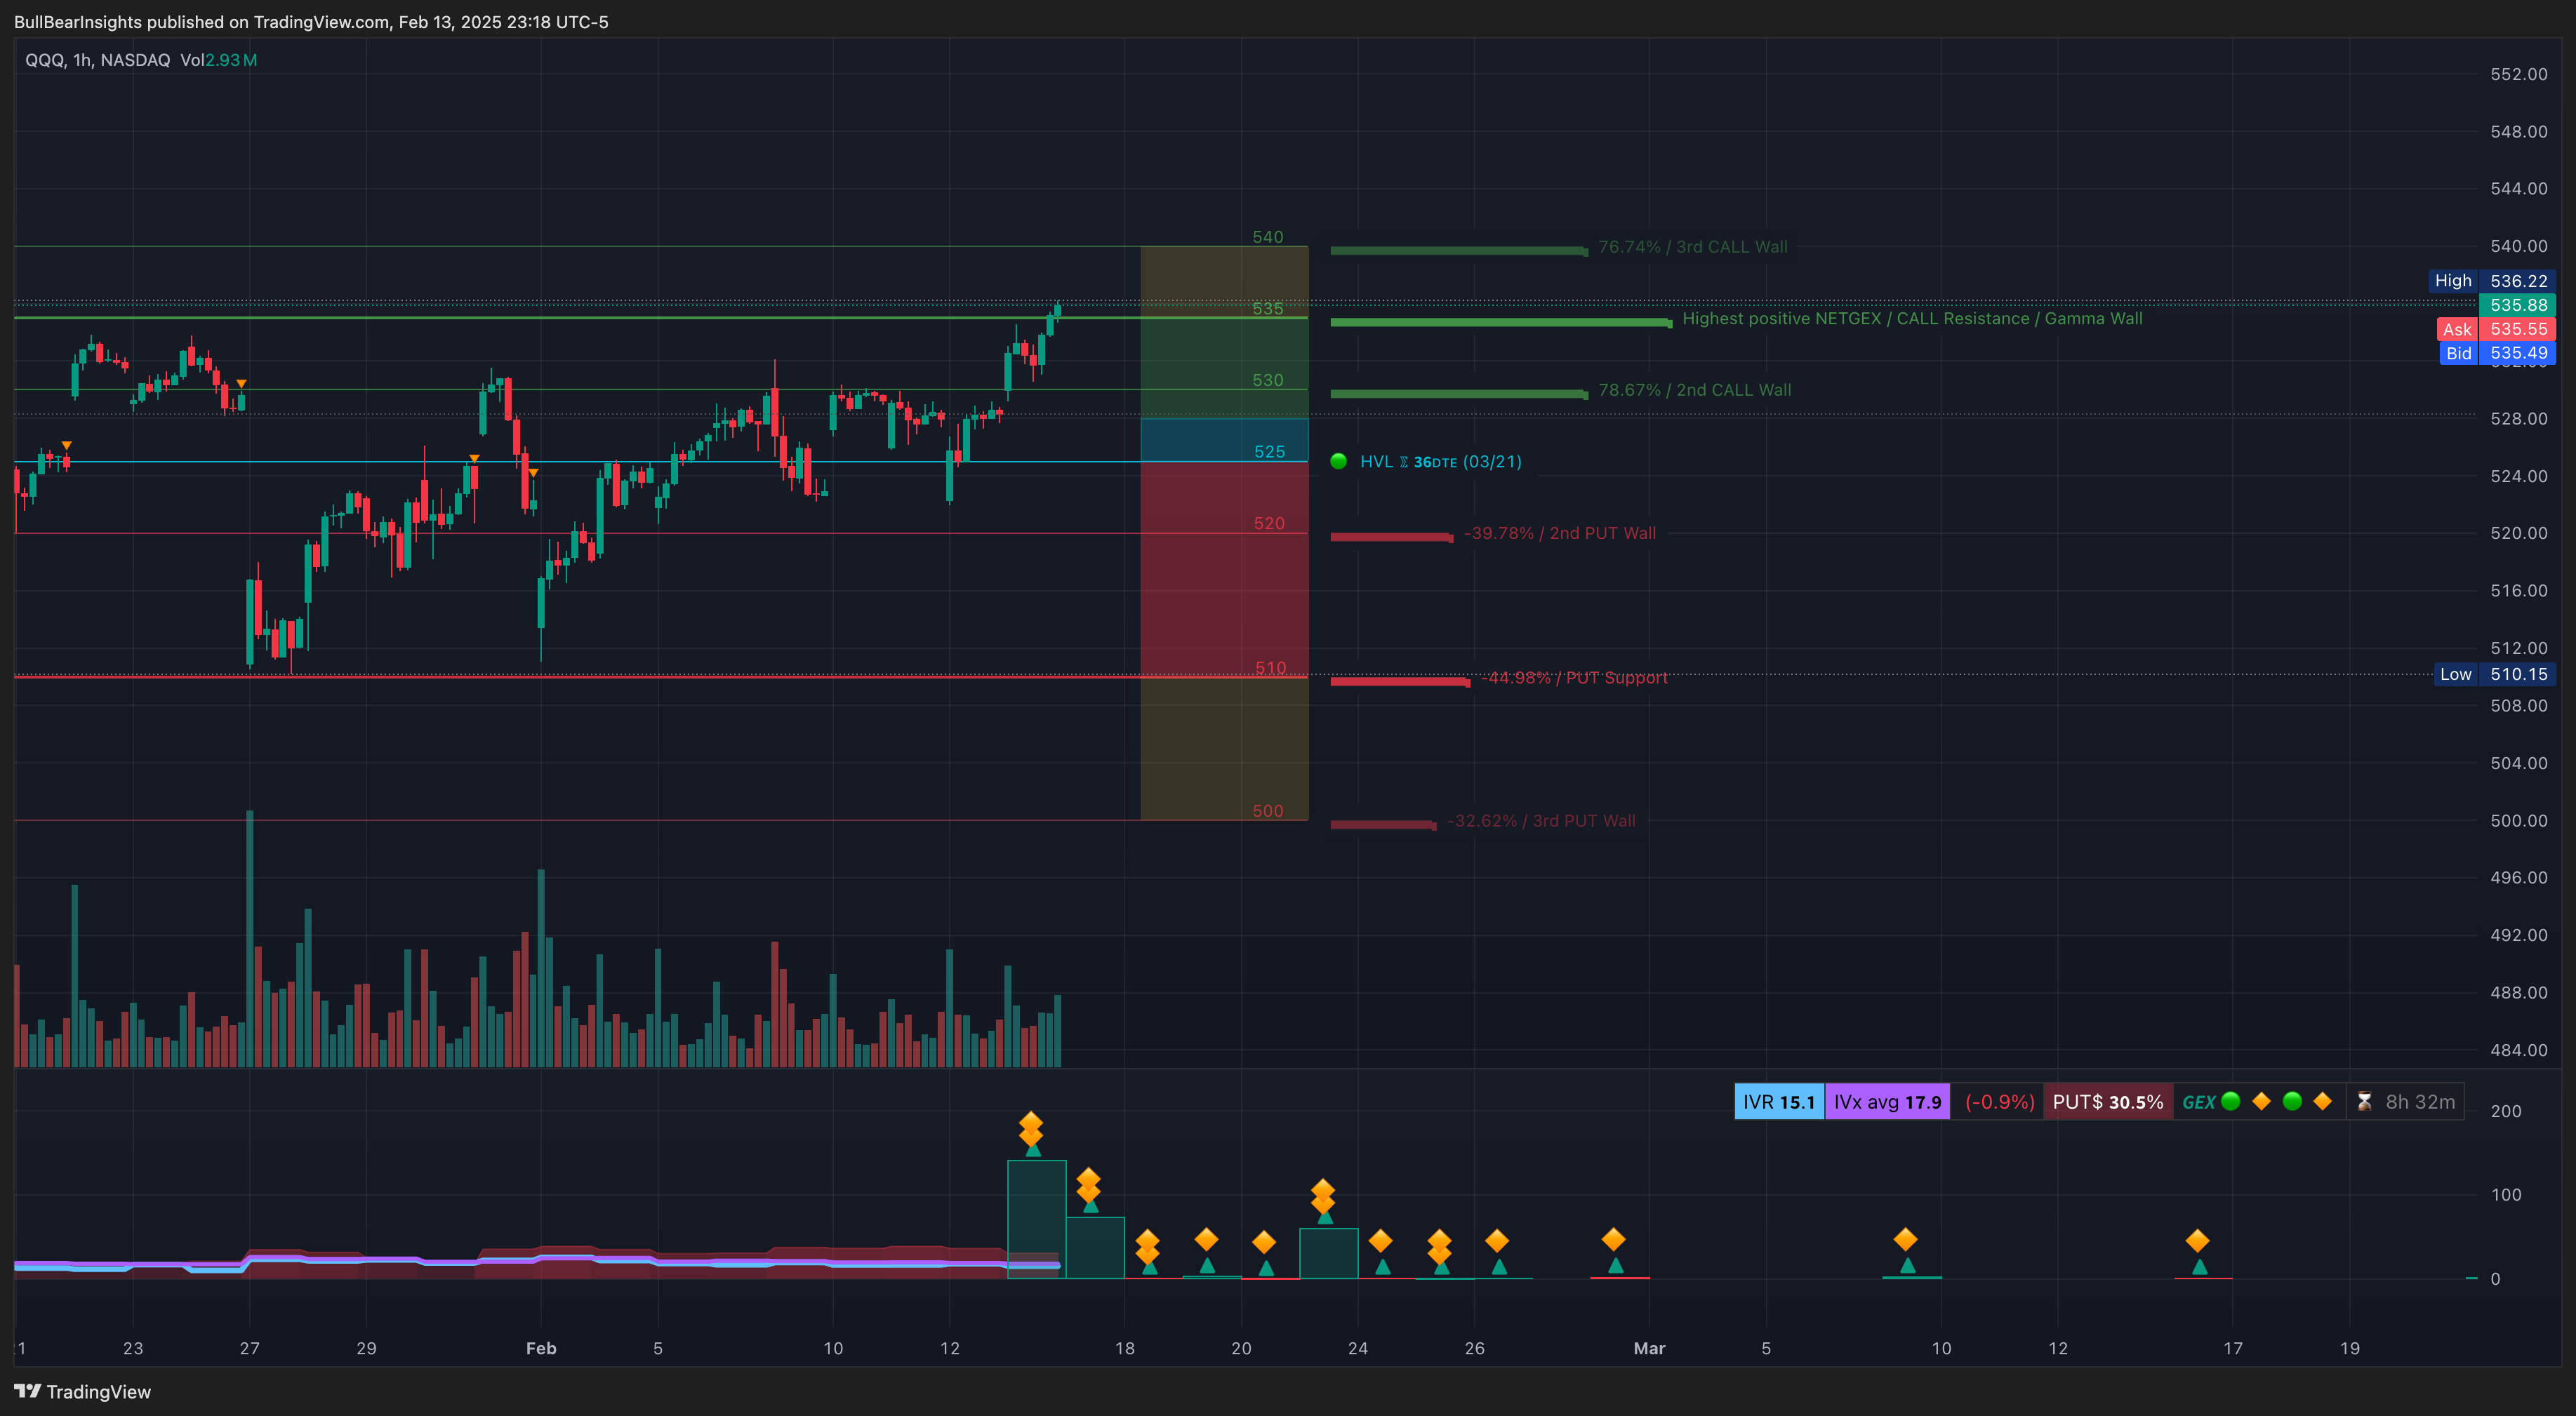This screenshot has height=1416, width=2576.
Task: Click the 200 value on the indicator axis
Action: (2505, 1111)
